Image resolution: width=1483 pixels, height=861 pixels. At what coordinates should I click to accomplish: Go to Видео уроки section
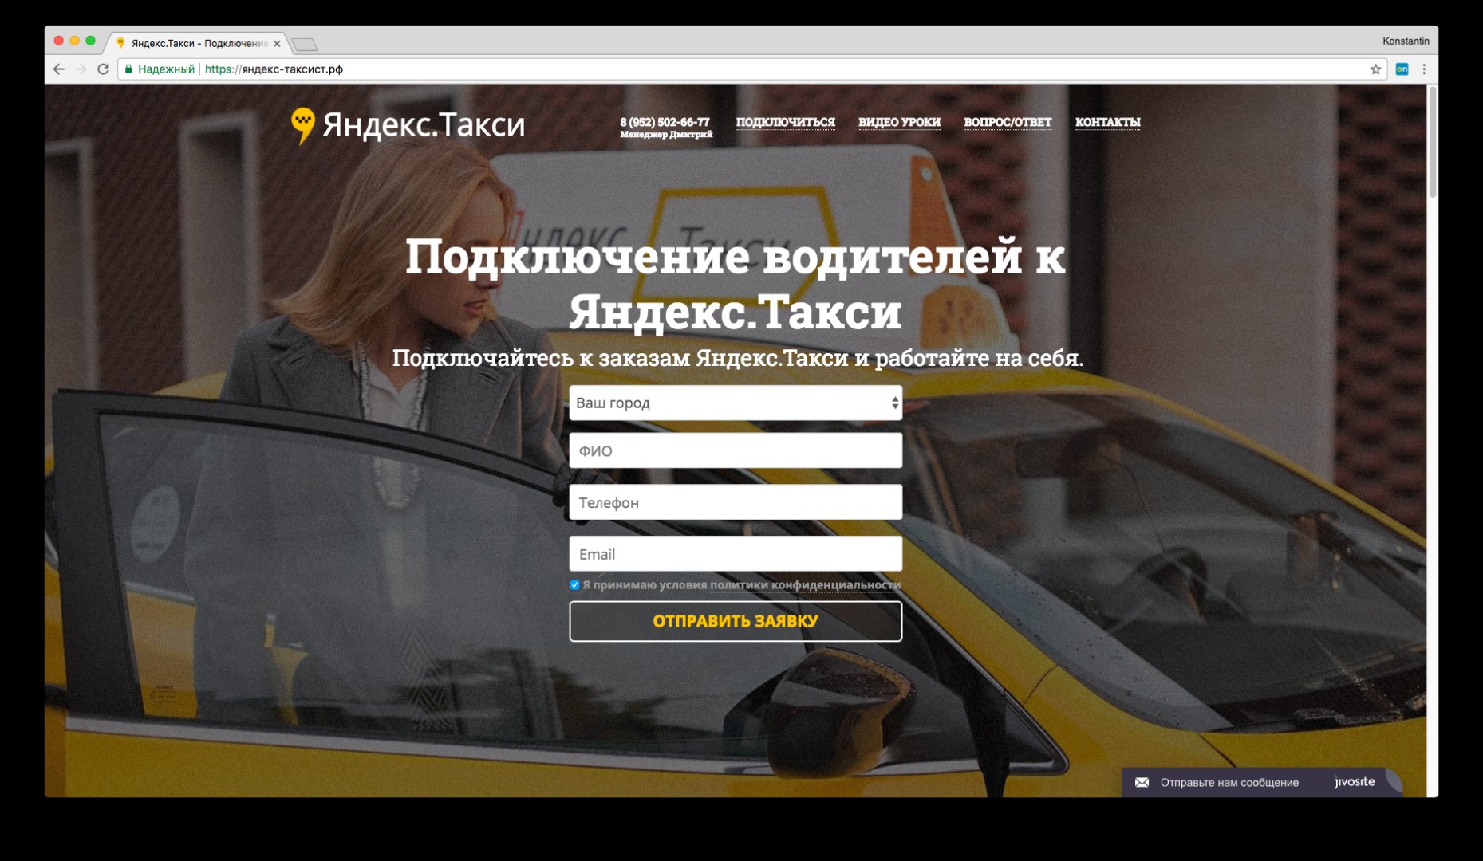(899, 122)
